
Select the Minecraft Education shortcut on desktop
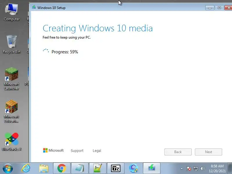(x=12, y=111)
